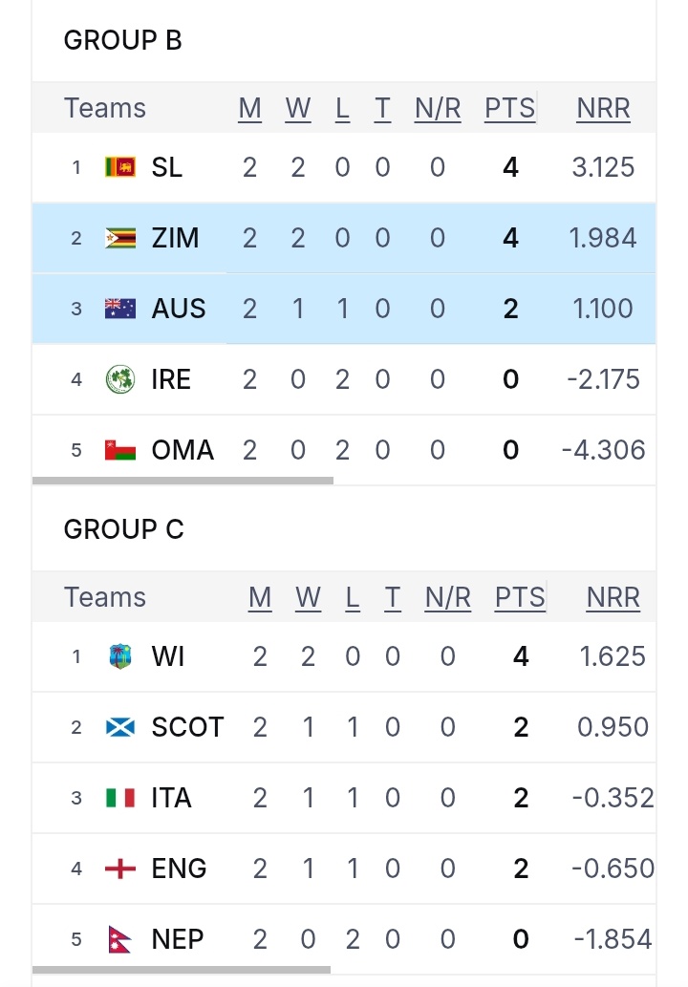Sort Group B by NRR column
Screen dimensions: 688x987
603,109
